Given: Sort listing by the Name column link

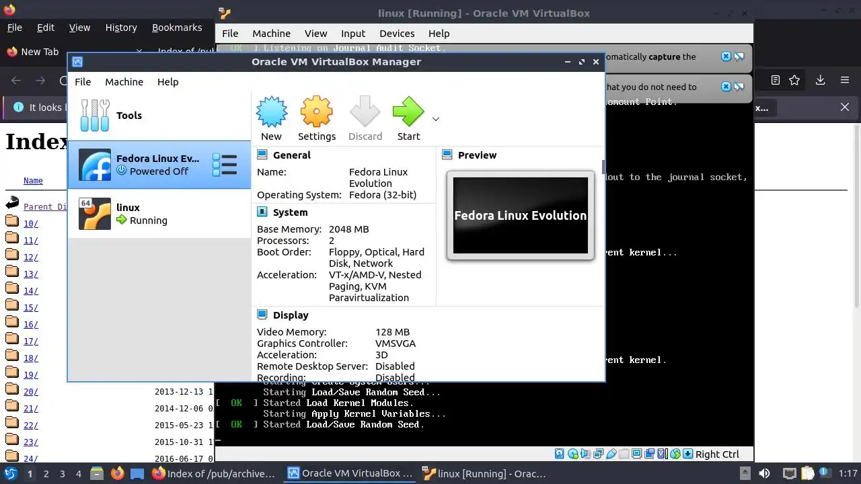Looking at the screenshot, I should [x=33, y=181].
